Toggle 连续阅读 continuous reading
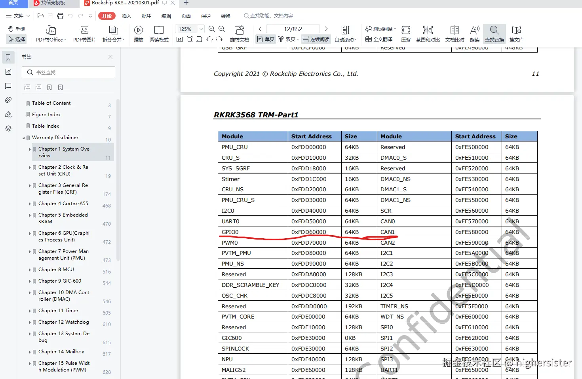The width and height of the screenshot is (582, 379). coord(316,39)
